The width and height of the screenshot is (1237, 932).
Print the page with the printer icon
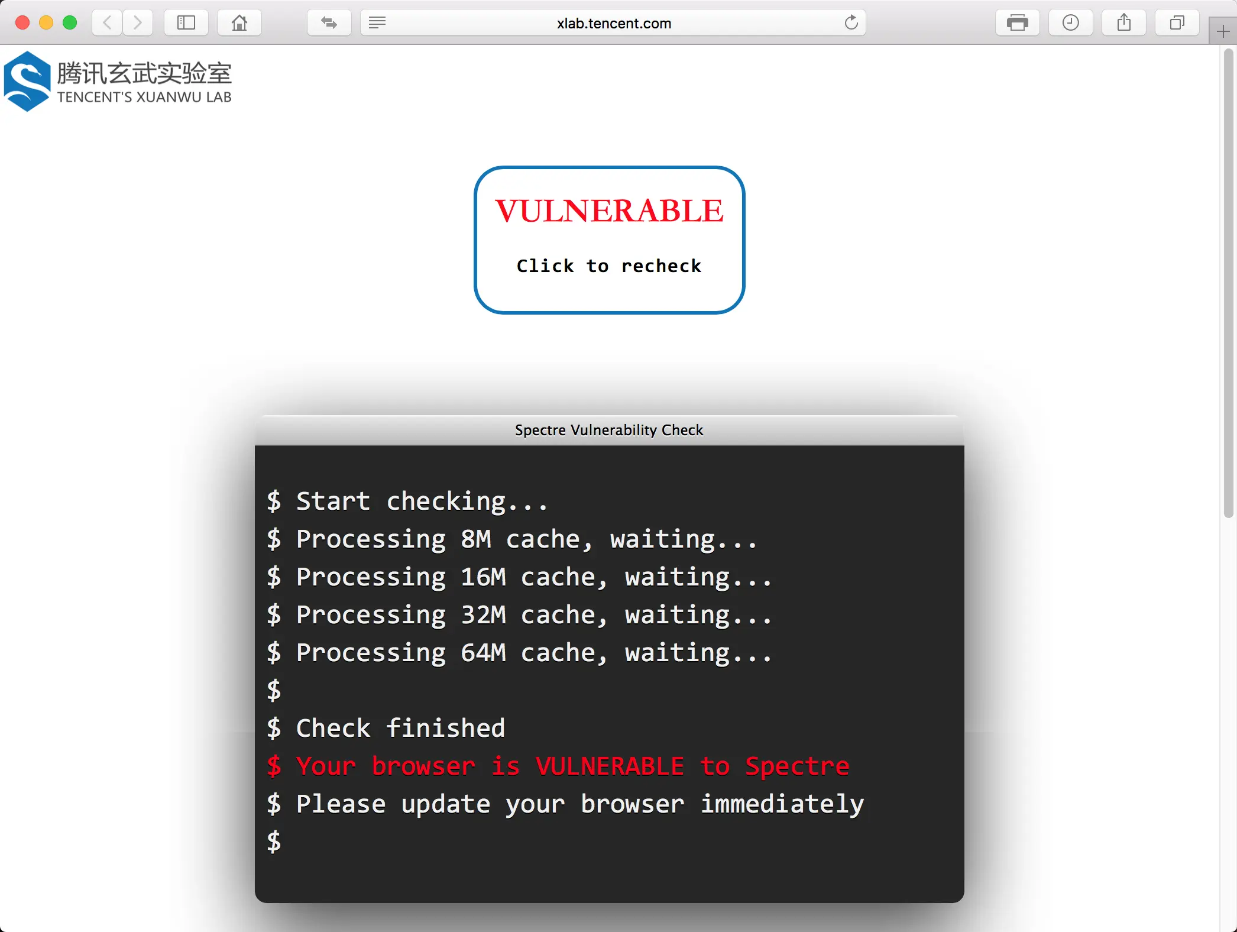(1017, 23)
